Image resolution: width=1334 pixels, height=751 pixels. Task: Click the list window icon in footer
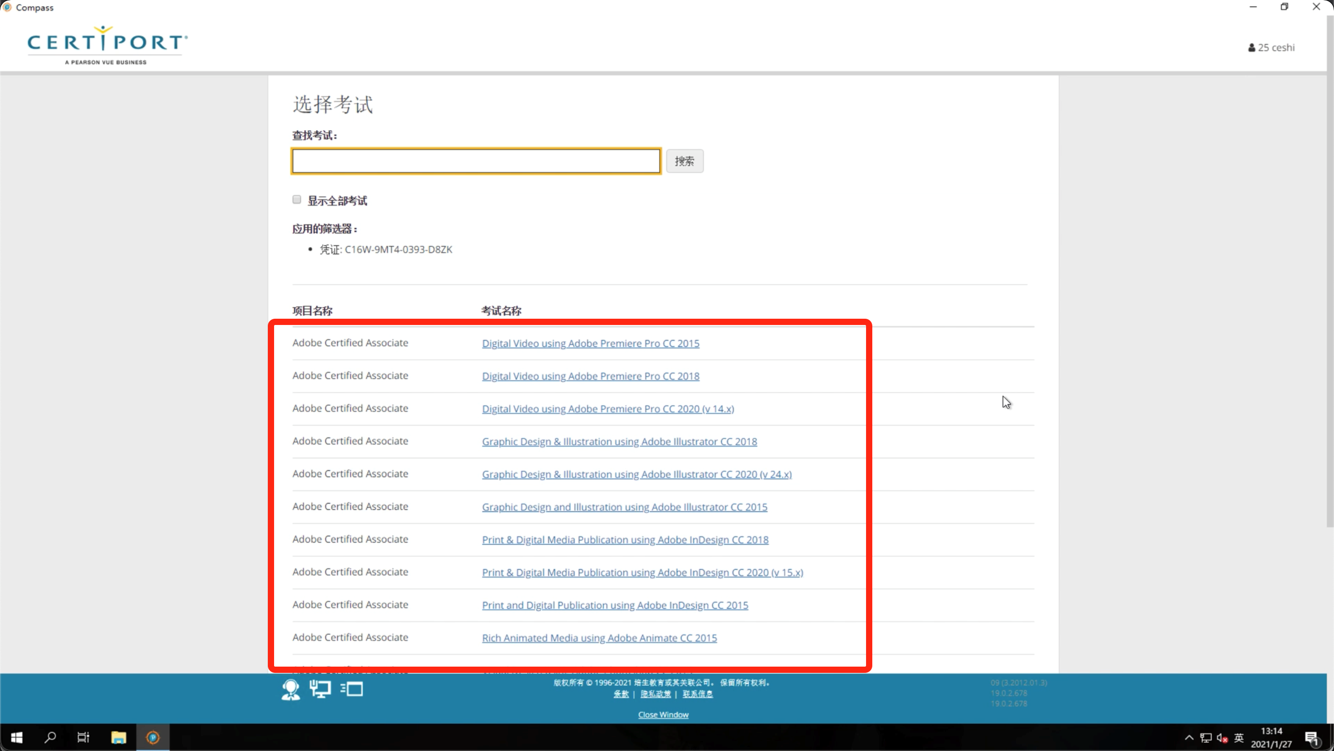[352, 689]
